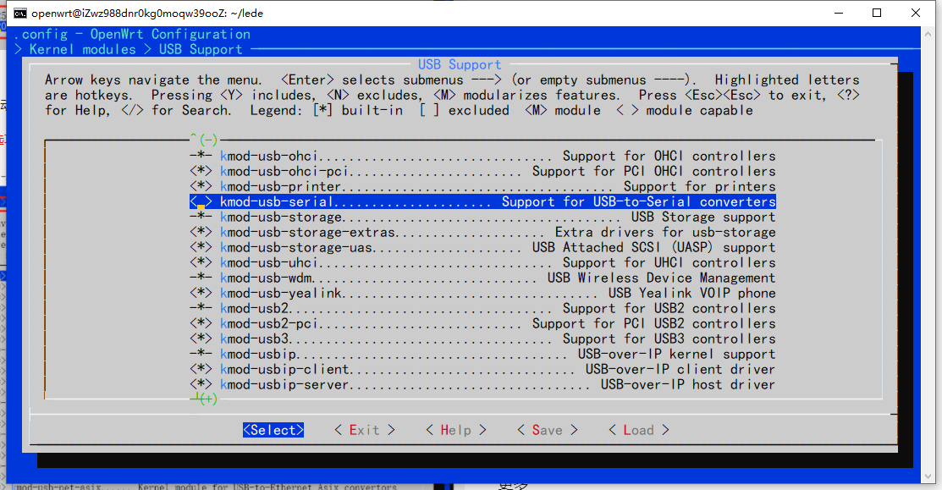This screenshot has width=942, height=490.
Task: Click the USB Support breadcrumb item
Action: point(201,49)
